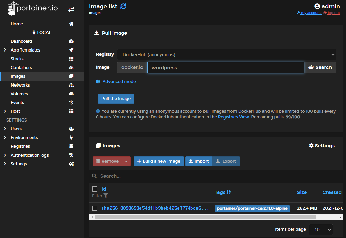Open the Remove button dropdown caret
The image size is (346, 238).
point(126,161)
